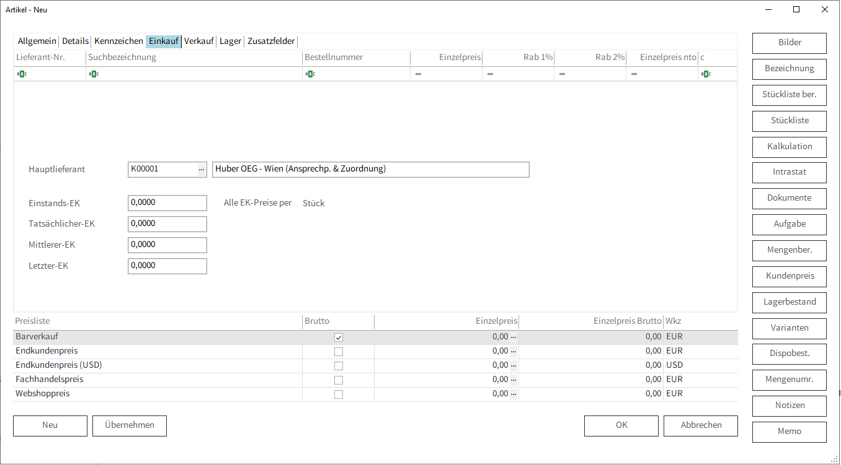Click the Intrastat button
Image resolution: width=841 pixels, height=465 pixels.
pos(790,172)
